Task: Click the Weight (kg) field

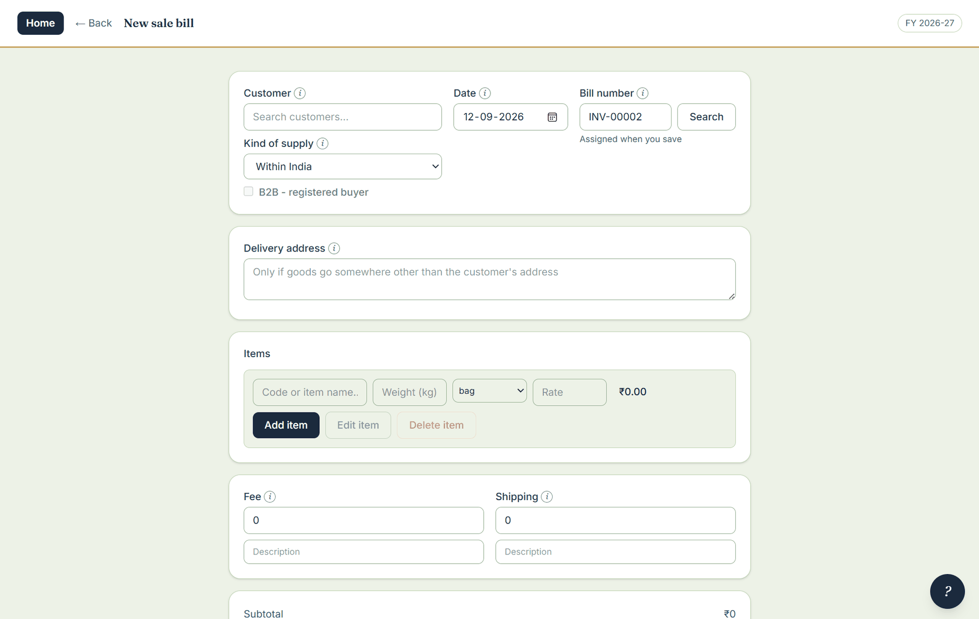Action: tap(409, 392)
